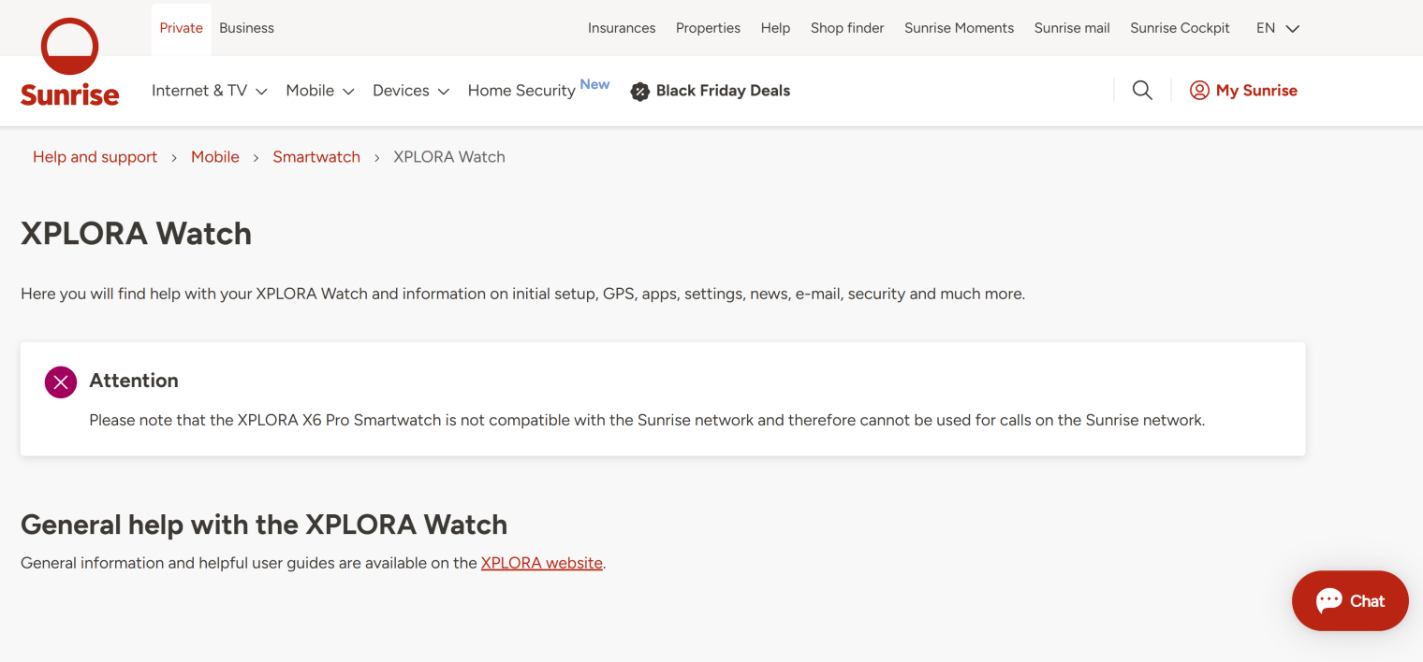The image size is (1423, 662).
Task: Open the search magnifier icon
Action: [1142, 91]
